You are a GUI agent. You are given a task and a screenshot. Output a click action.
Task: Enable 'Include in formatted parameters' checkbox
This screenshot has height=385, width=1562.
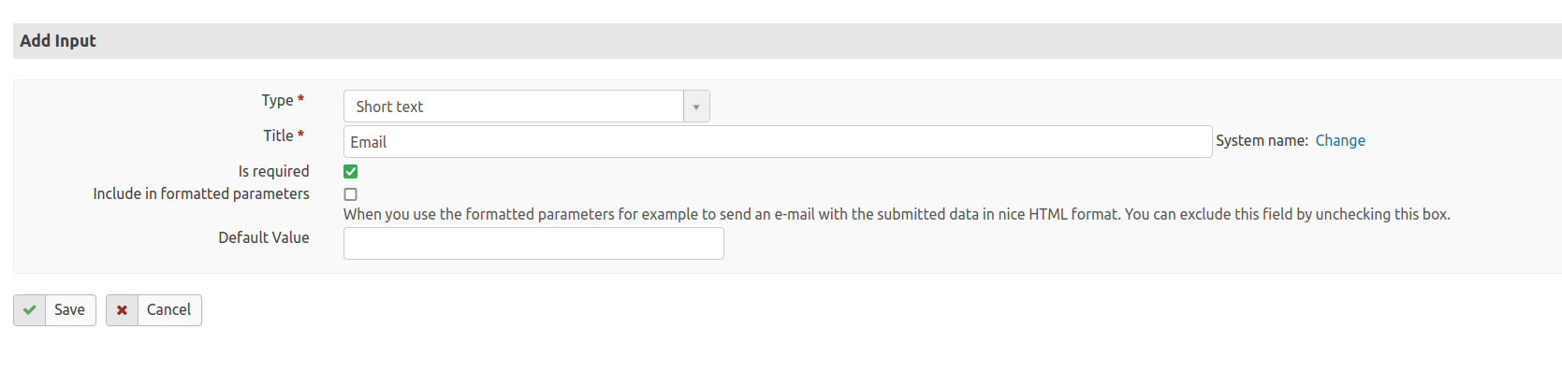(x=351, y=194)
